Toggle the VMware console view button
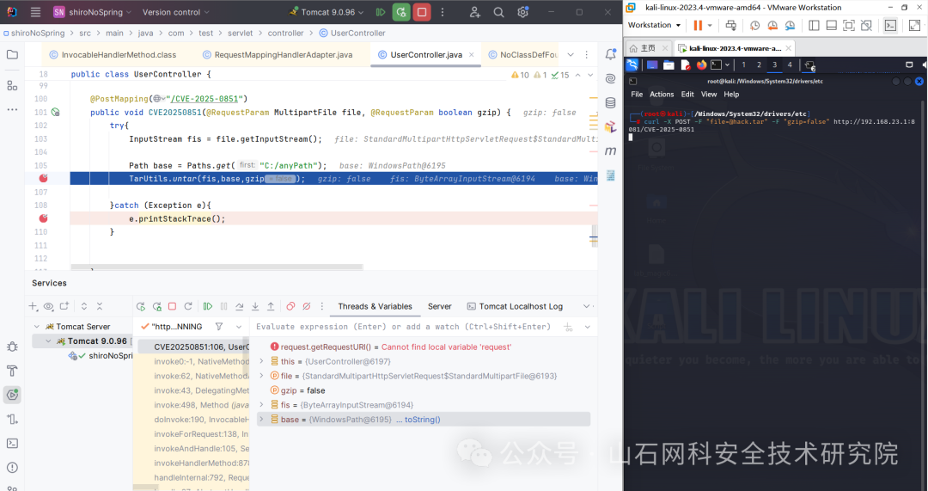Screen dimensions: 928x491 click(891, 25)
